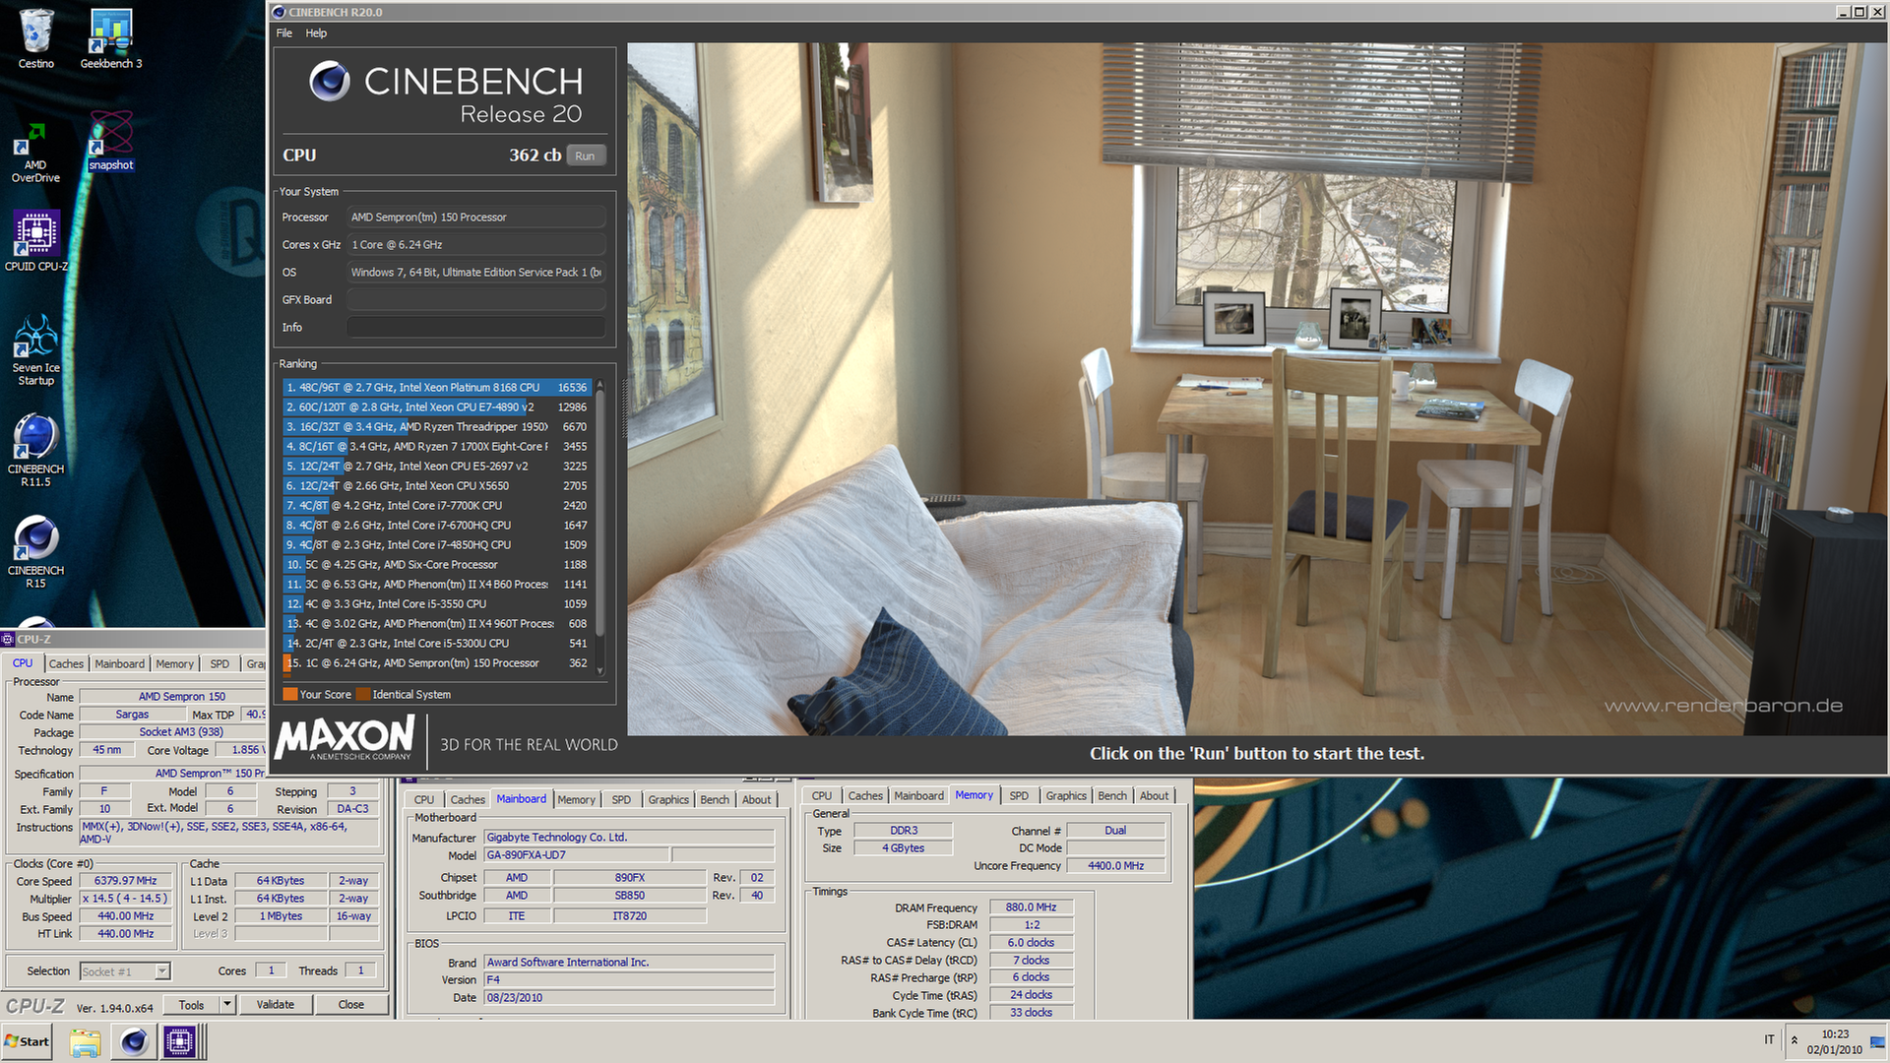The height and width of the screenshot is (1063, 1890).
Task: Expand the Tools dropdown arrow in CPU-Z
Action: [x=227, y=1005]
